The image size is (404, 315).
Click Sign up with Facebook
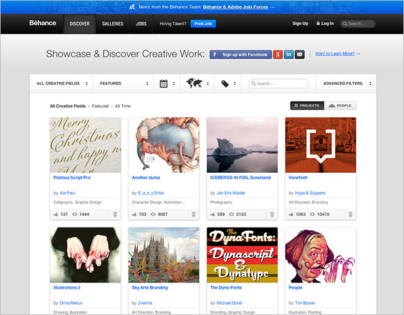tap(240, 54)
